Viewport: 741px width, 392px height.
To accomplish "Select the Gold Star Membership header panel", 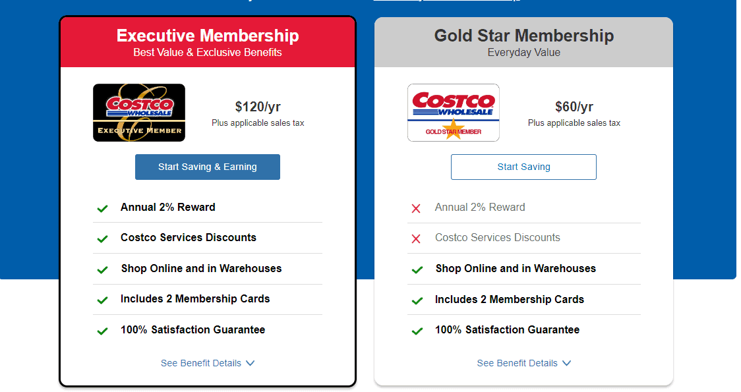I will (523, 42).
